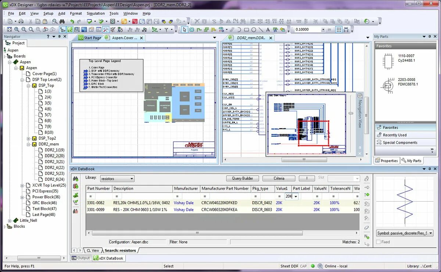Select the Text 'A' drawing tool

tap(268, 30)
